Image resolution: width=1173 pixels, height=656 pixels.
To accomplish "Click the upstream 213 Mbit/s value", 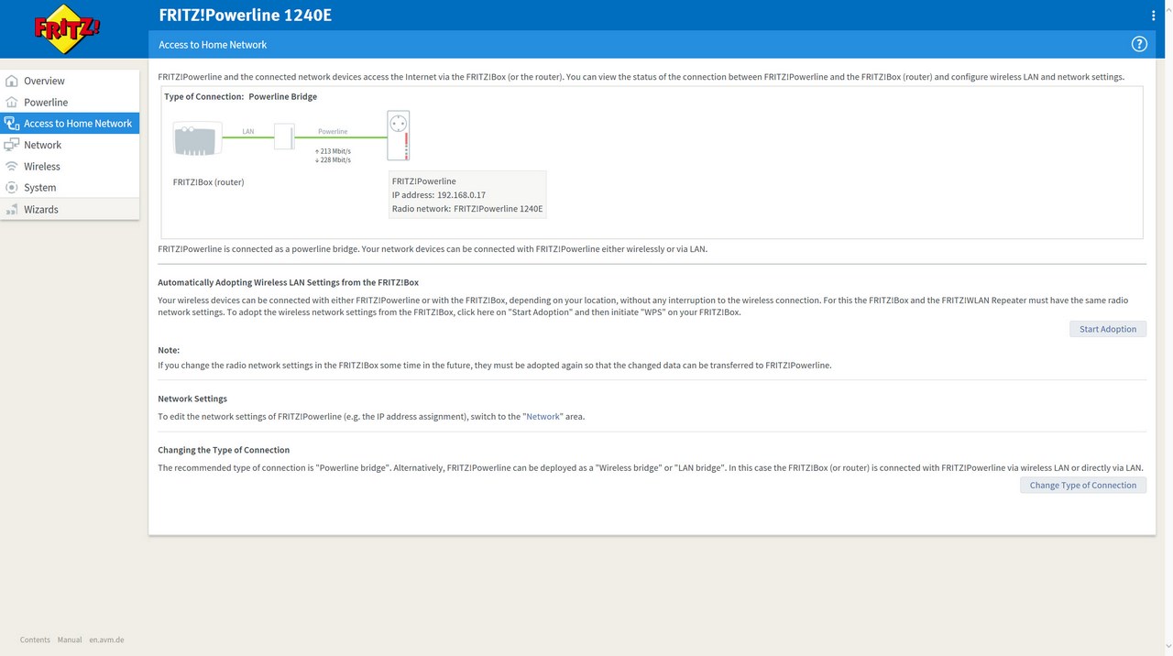I will 334,151.
